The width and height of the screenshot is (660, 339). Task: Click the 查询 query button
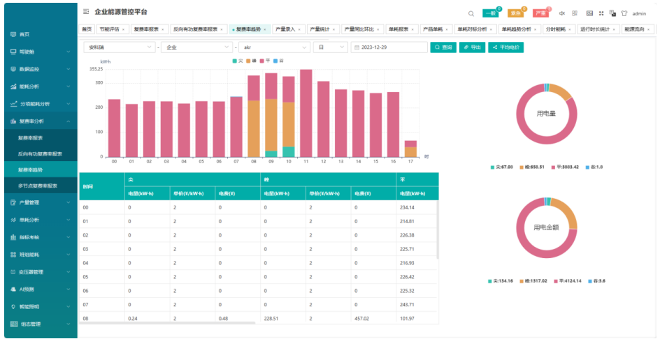coord(443,47)
